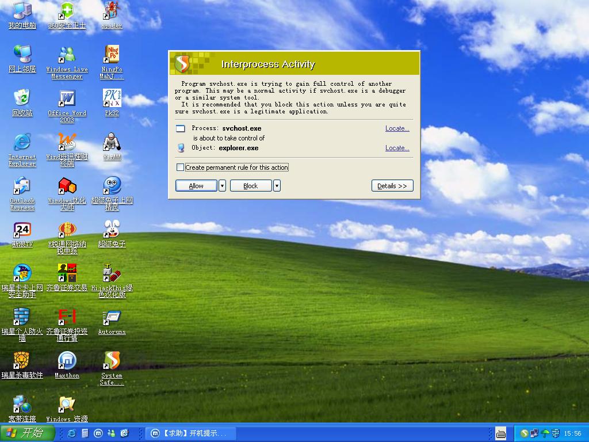The height and width of the screenshot is (442, 589).
Task: Open the NingPo MahJong desktop icon
Action: tap(112, 55)
